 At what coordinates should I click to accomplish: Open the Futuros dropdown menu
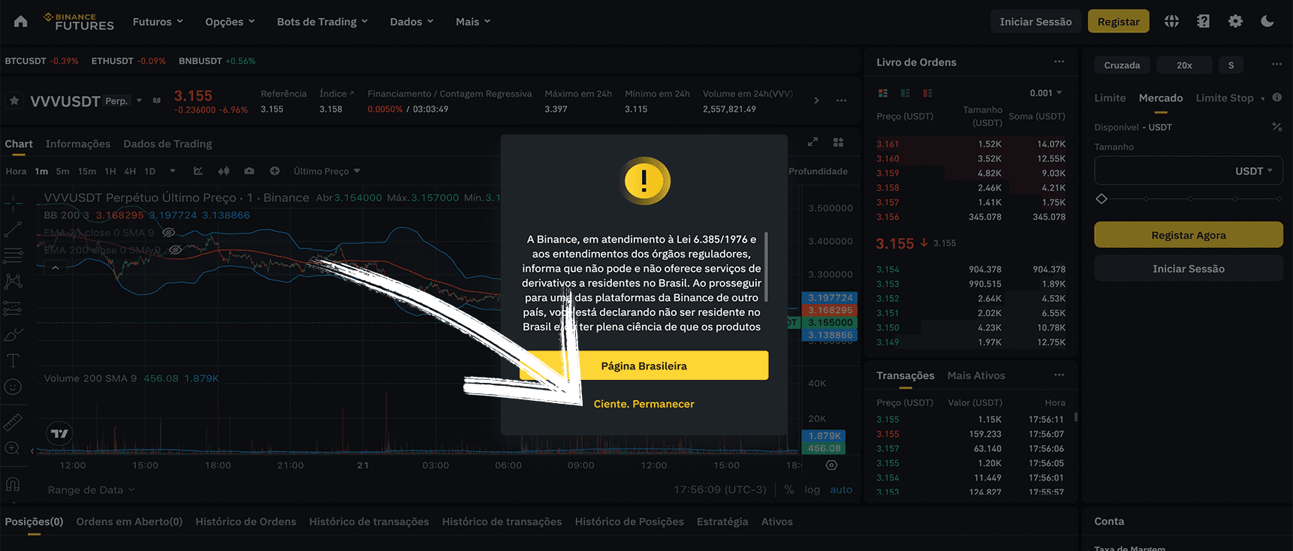coord(158,22)
